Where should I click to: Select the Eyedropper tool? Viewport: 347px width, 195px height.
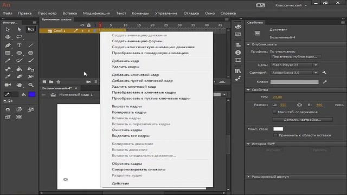click(x=8, y=76)
